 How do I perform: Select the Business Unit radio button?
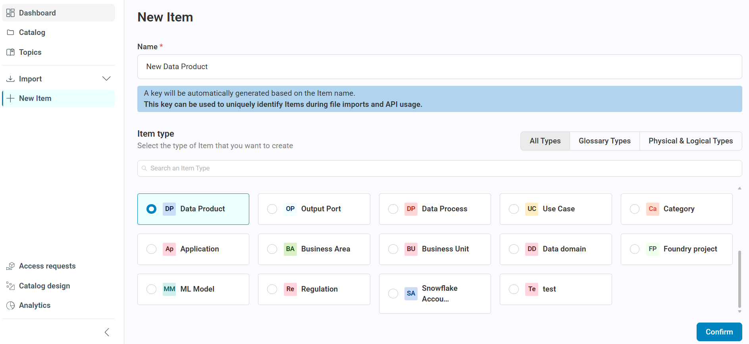[x=393, y=249]
